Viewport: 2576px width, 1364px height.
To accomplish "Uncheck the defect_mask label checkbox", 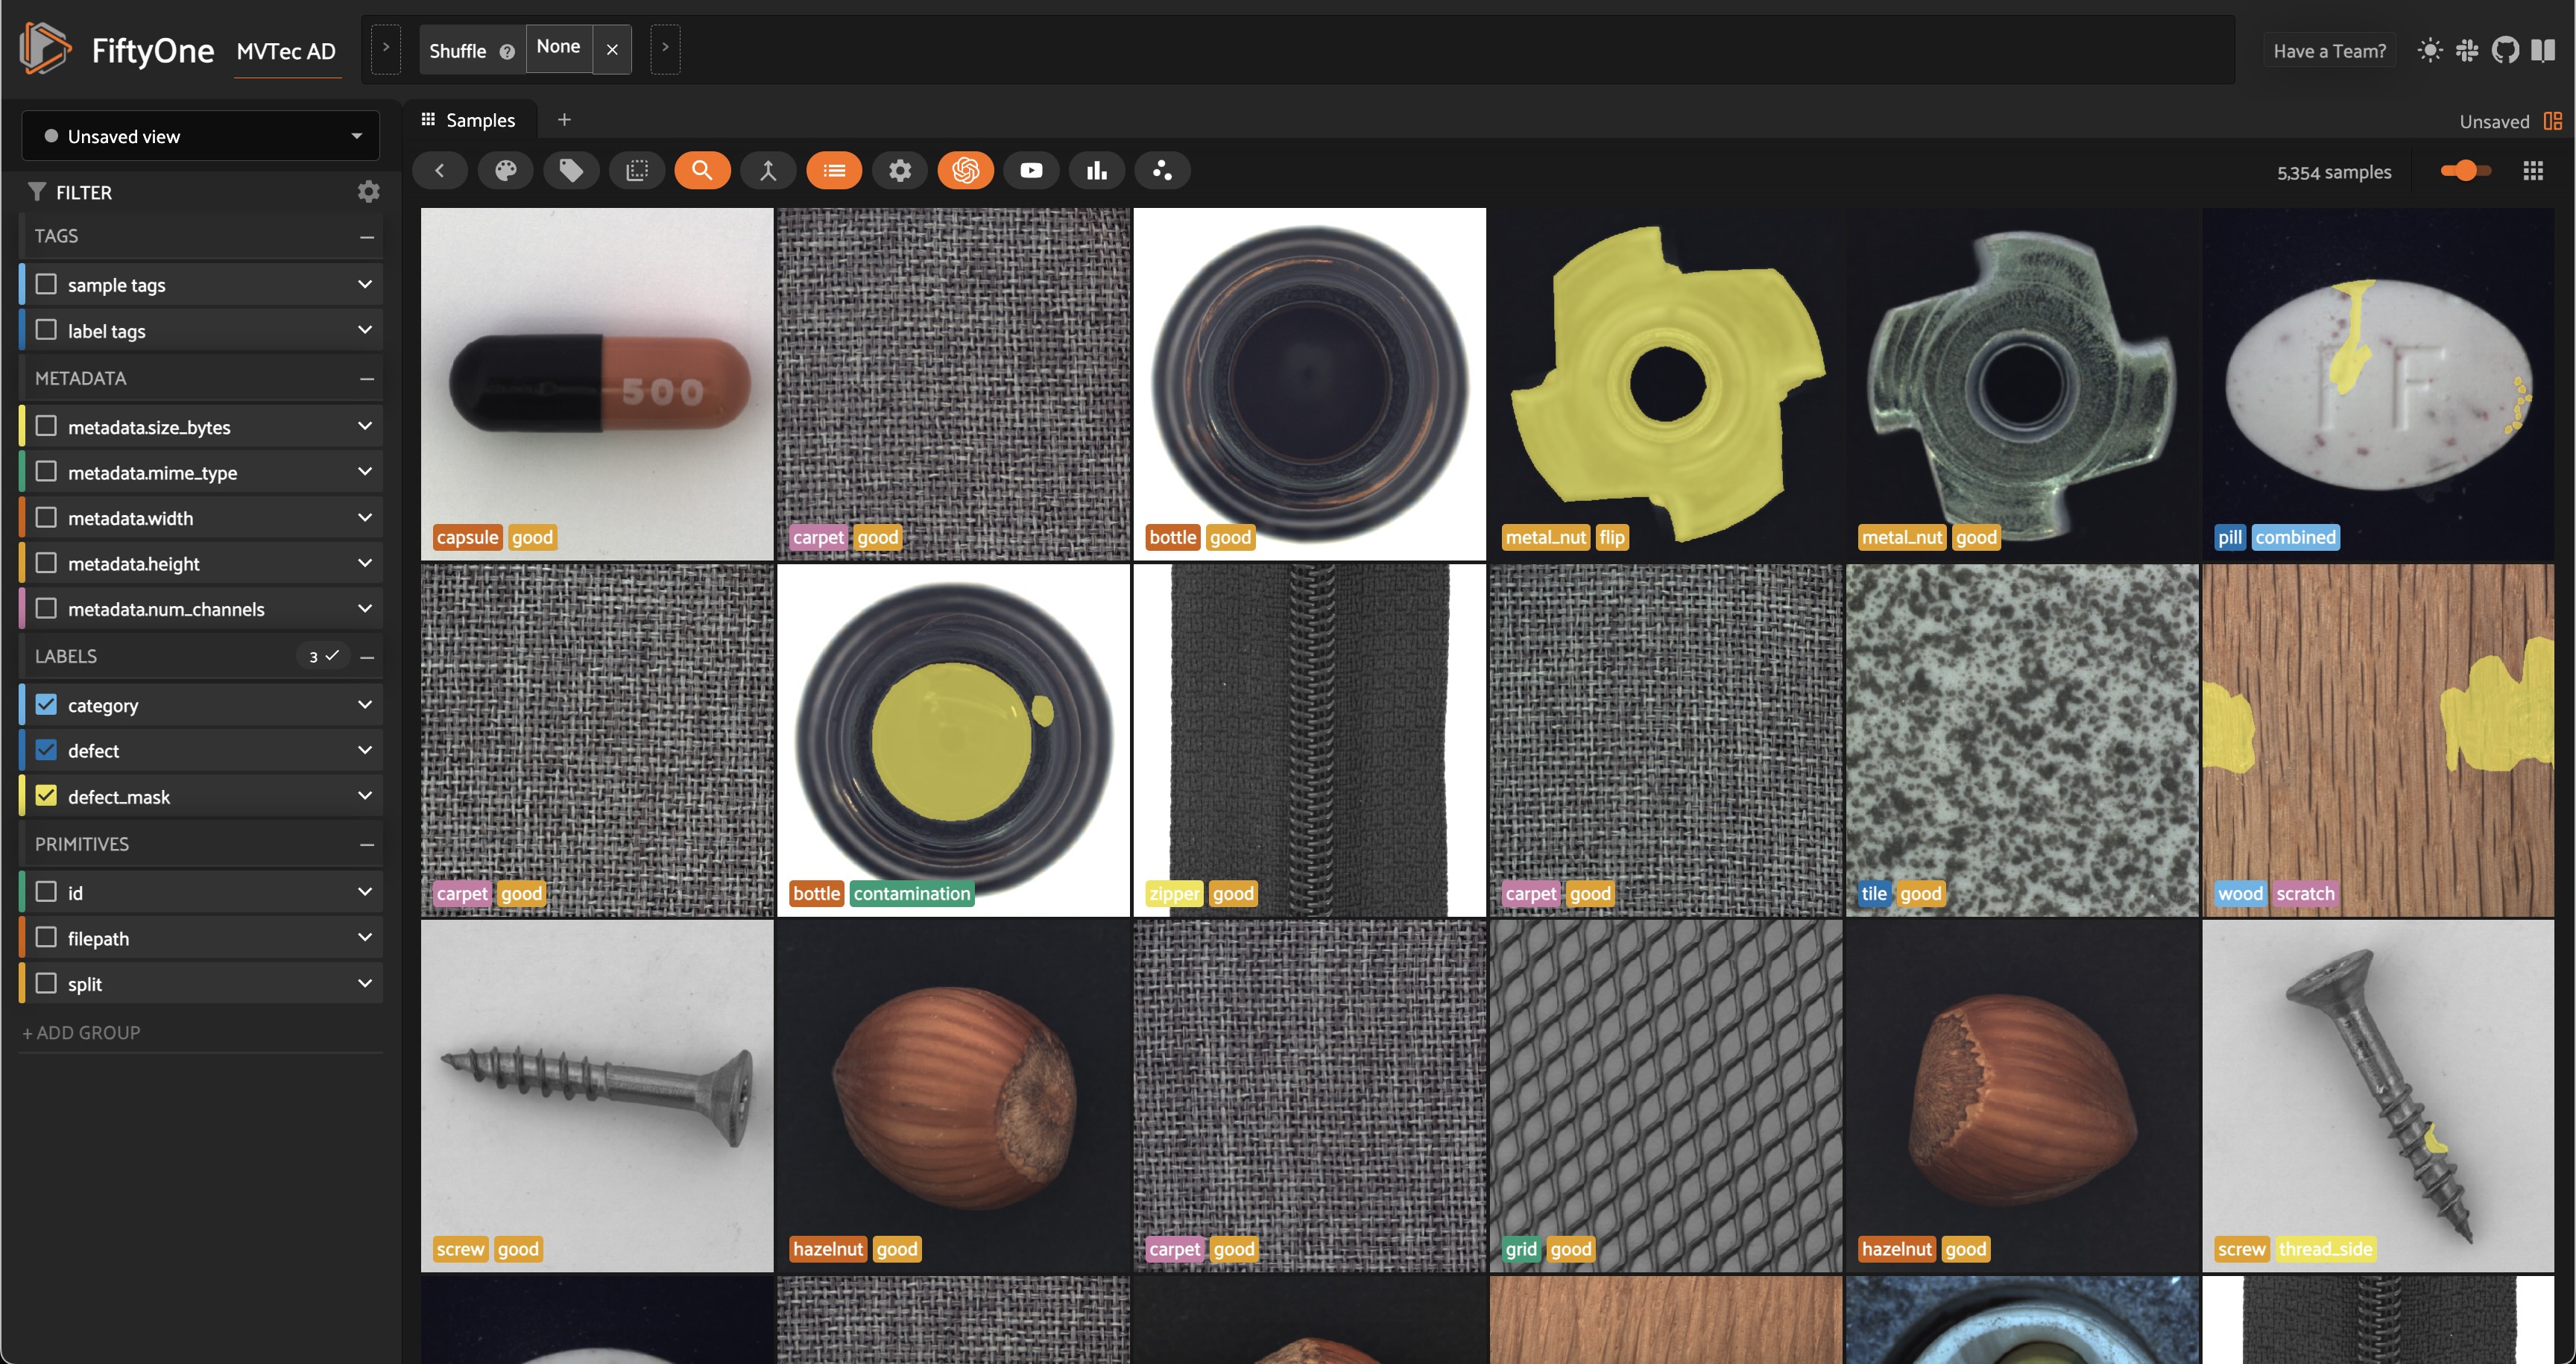I will 46,796.
